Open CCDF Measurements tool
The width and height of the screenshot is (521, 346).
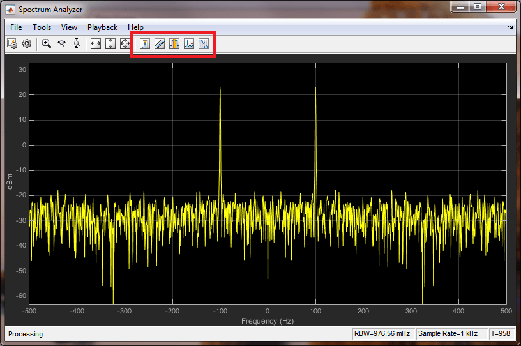(x=203, y=43)
